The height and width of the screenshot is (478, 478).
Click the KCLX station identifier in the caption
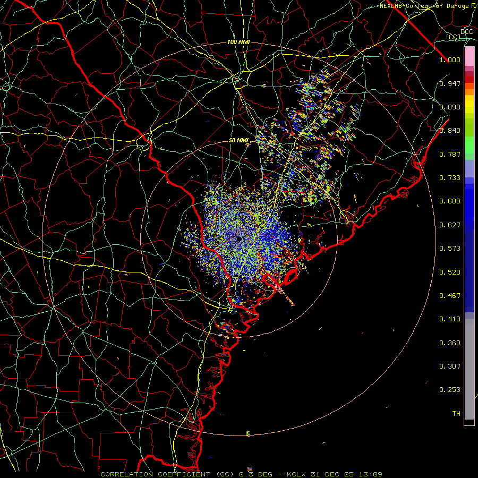coord(296,474)
